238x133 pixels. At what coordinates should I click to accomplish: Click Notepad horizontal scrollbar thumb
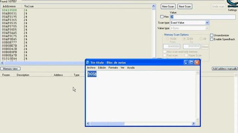107,123
